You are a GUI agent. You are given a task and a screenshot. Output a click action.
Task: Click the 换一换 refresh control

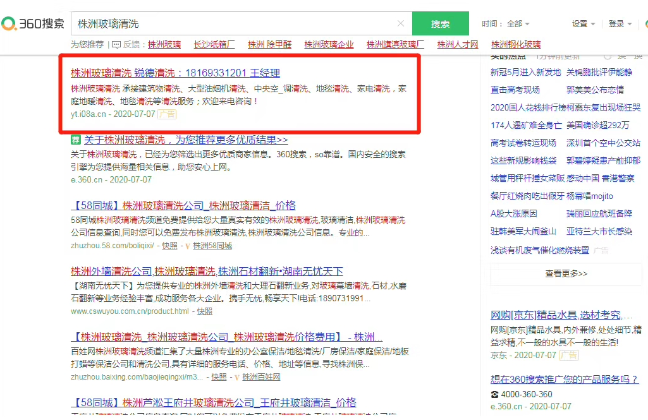(x=623, y=56)
